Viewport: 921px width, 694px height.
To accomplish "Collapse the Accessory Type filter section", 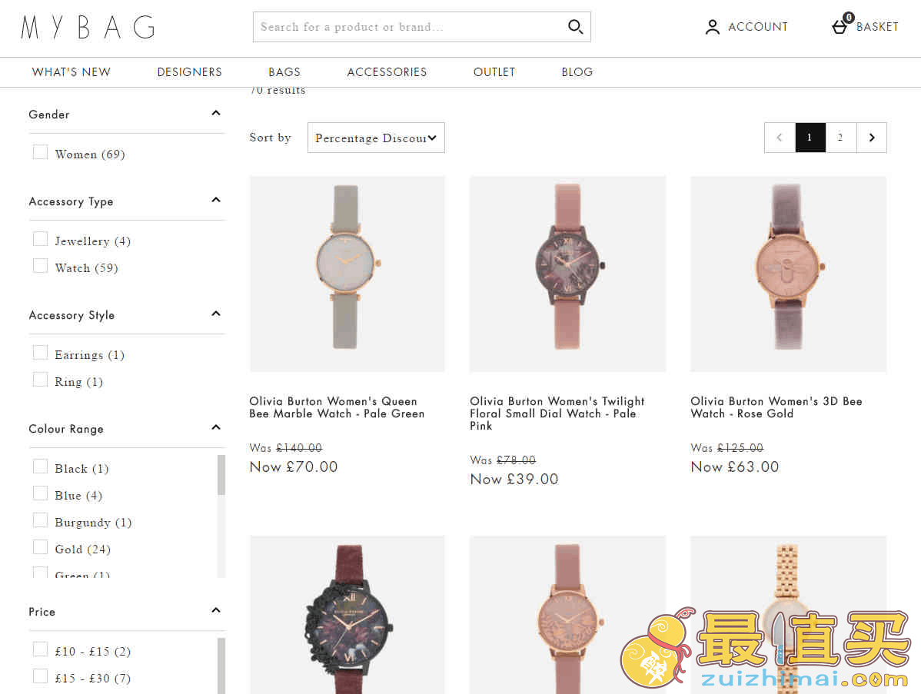I will pos(216,200).
